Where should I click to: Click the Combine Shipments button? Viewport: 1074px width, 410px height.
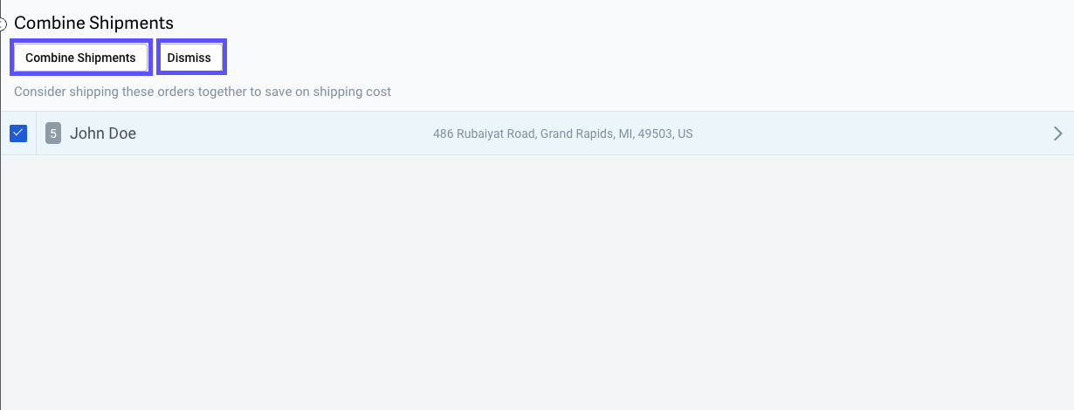point(80,58)
